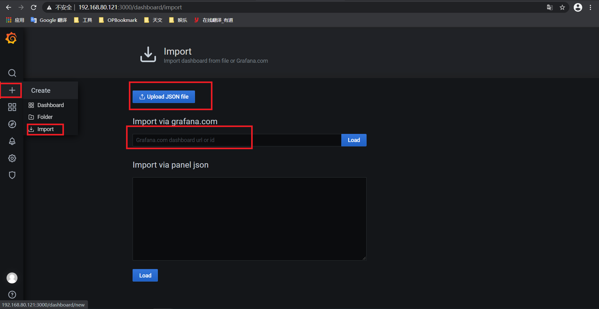
Task: Open the 娱乐 bookmarks folder
Action: pyautogui.click(x=178, y=20)
